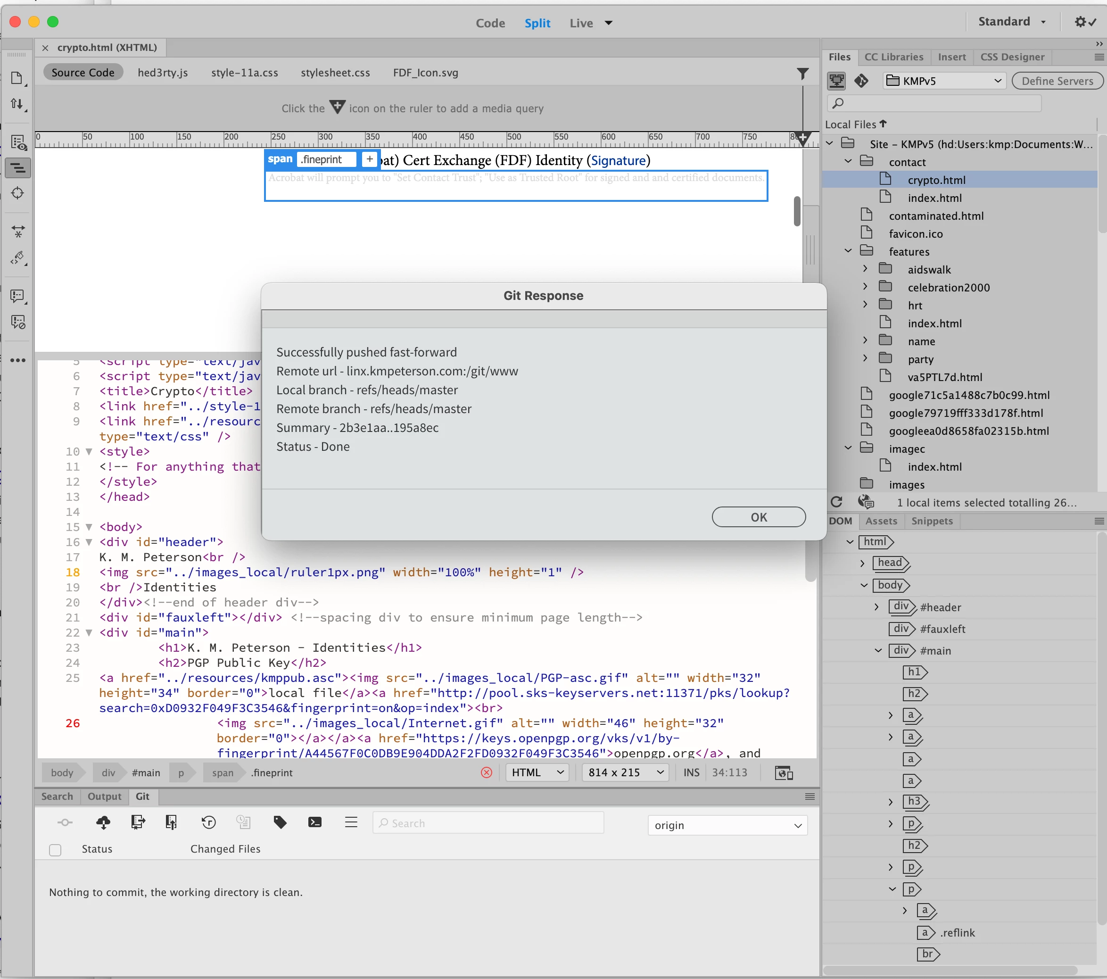Screen dimensions: 1107x979
Task: Click the Git fetch cloud-download icon
Action: point(103,822)
